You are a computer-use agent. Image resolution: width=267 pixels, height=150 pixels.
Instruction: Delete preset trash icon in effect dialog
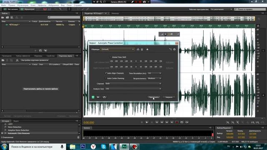pyautogui.click(x=142, y=49)
